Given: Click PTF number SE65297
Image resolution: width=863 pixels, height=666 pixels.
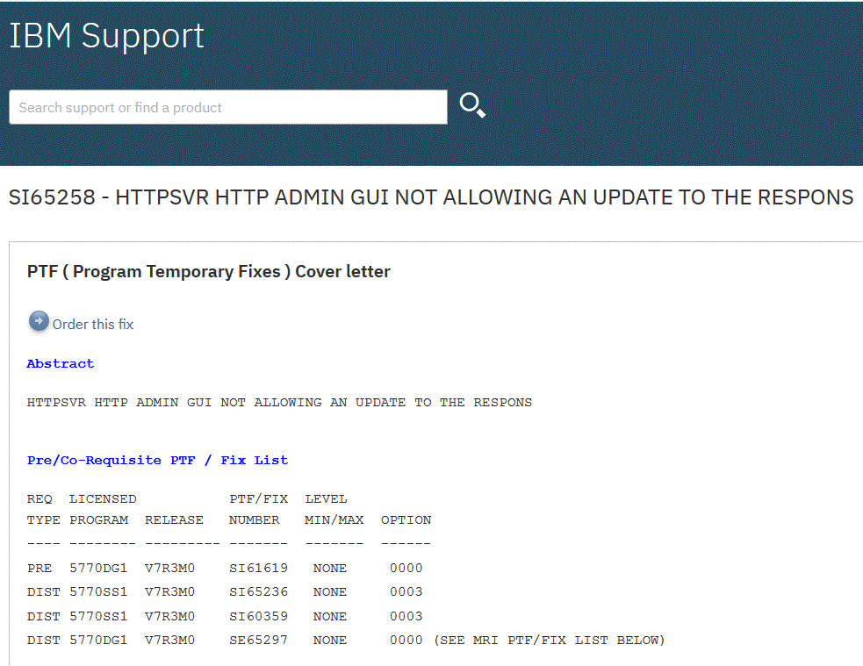Looking at the screenshot, I should 258,641.
